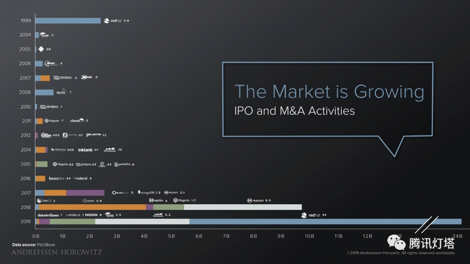Click the mongoDB logo in the 2017 row

(146, 192)
